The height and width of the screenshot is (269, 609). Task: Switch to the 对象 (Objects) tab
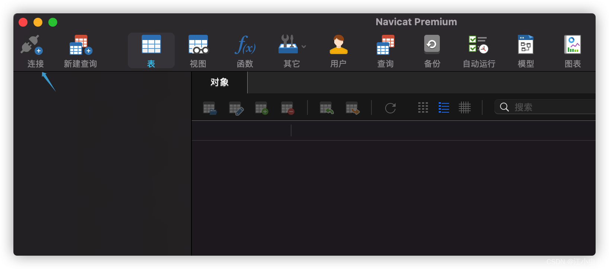(x=219, y=82)
